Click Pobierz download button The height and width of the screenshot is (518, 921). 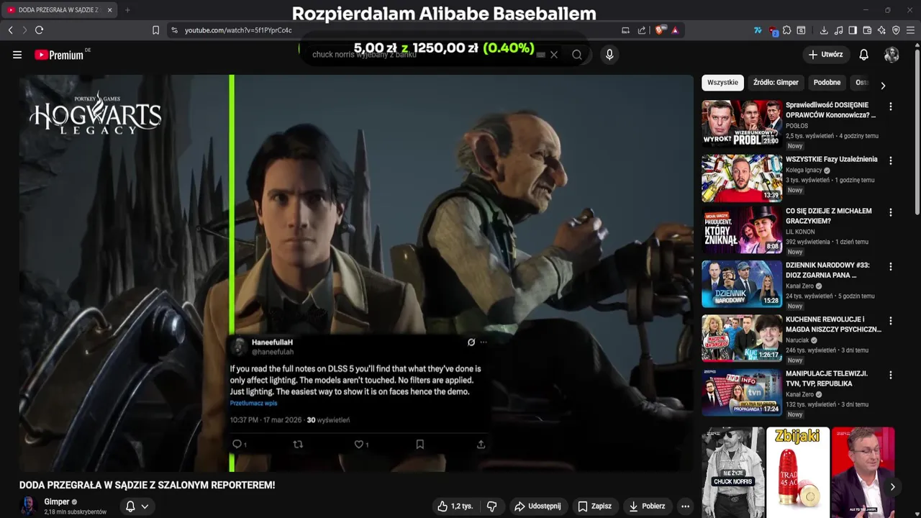click(x=646, y=506)
